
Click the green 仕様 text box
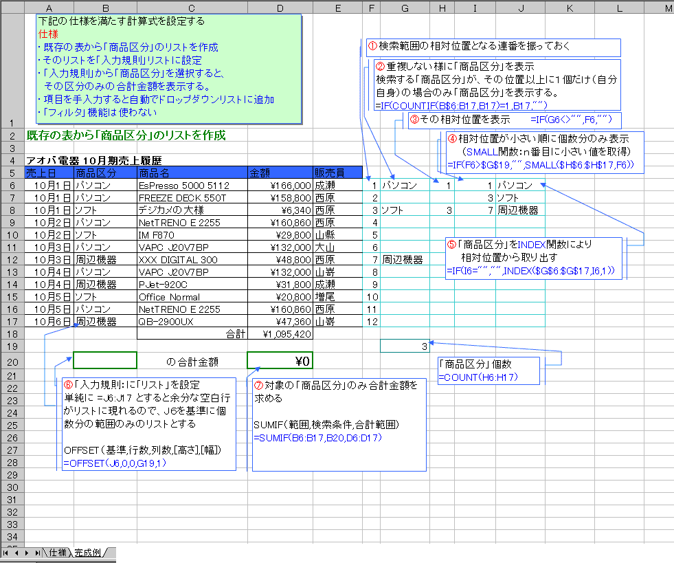click(170, 68)
